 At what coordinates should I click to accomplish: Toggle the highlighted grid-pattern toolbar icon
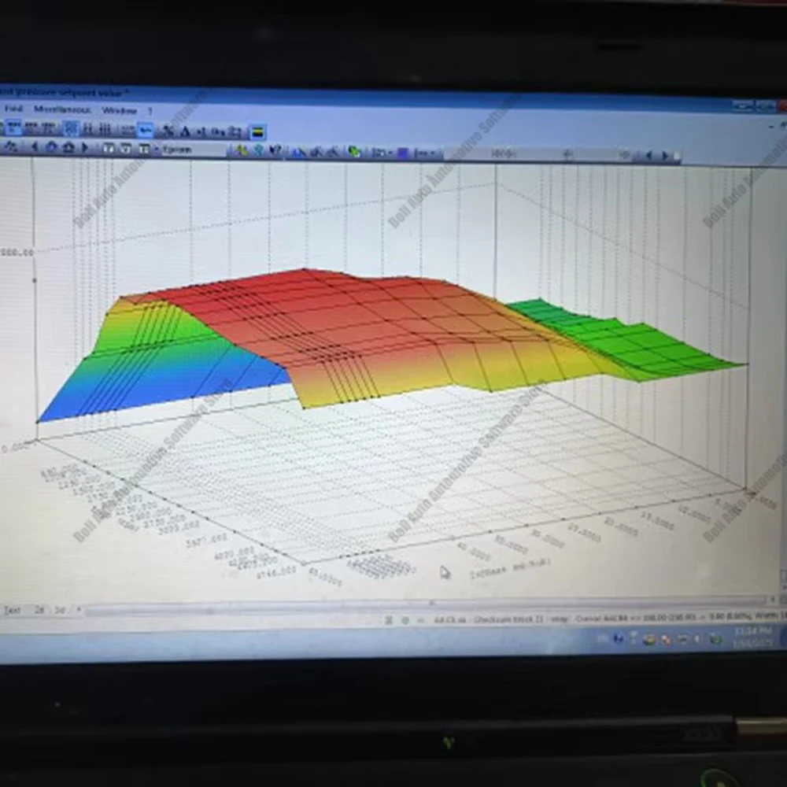coord(71,128)
